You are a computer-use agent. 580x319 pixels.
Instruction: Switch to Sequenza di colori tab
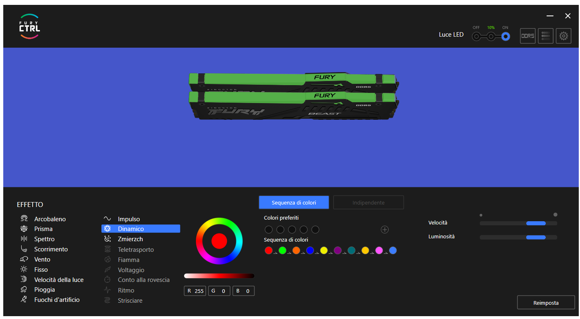click(x=294, y=202)
